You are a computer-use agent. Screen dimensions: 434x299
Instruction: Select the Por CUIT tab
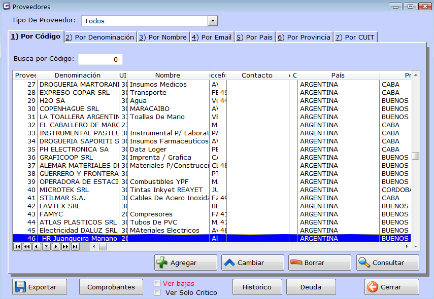tap(355, 37)
